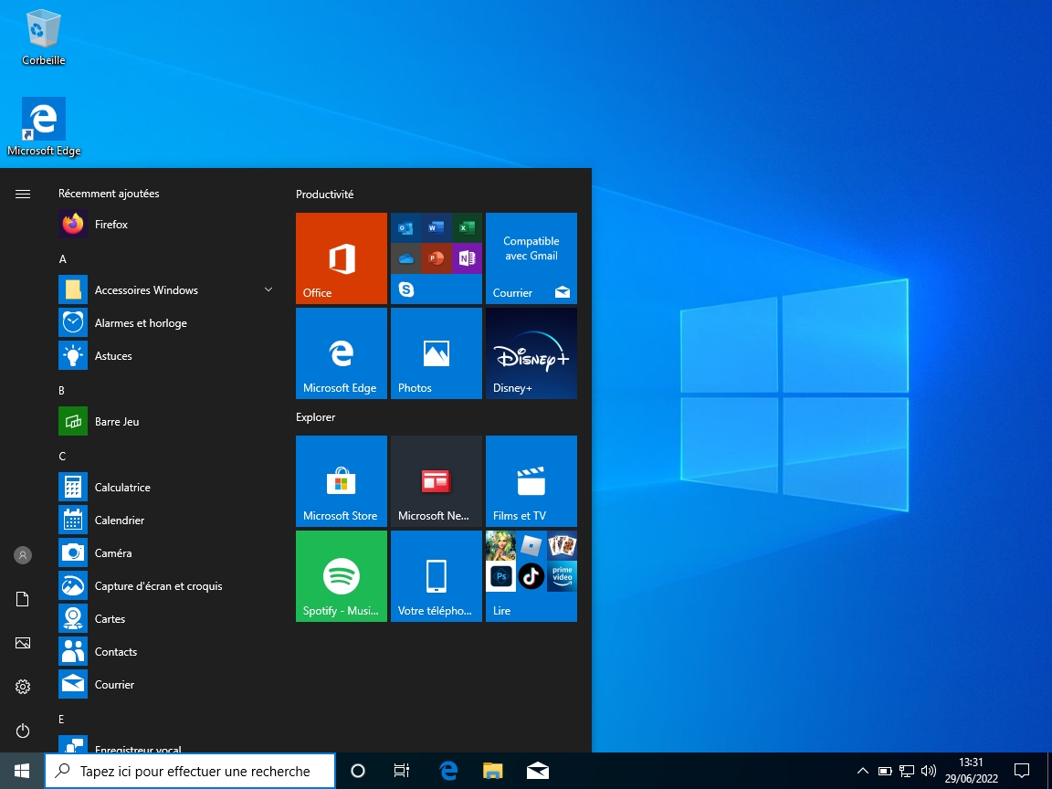Viewport: 1052px width, 789px height.
Task: Jump to letter E in app list
Action: [x=61, y=720]
